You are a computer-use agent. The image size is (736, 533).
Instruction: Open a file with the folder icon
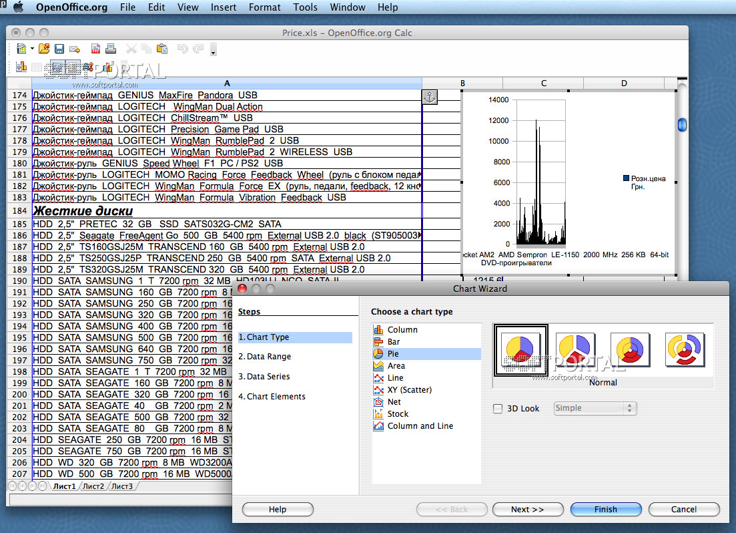pyautogui.click(x=44, y=49)
